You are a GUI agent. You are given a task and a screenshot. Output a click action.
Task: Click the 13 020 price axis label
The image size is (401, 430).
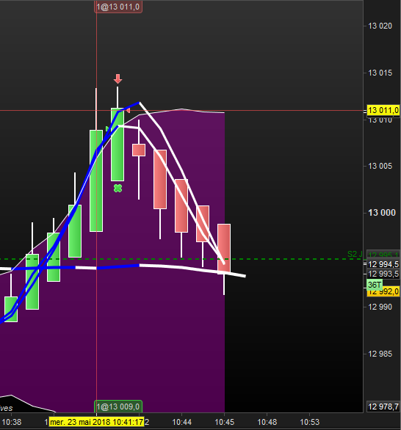tap(380, 26)
